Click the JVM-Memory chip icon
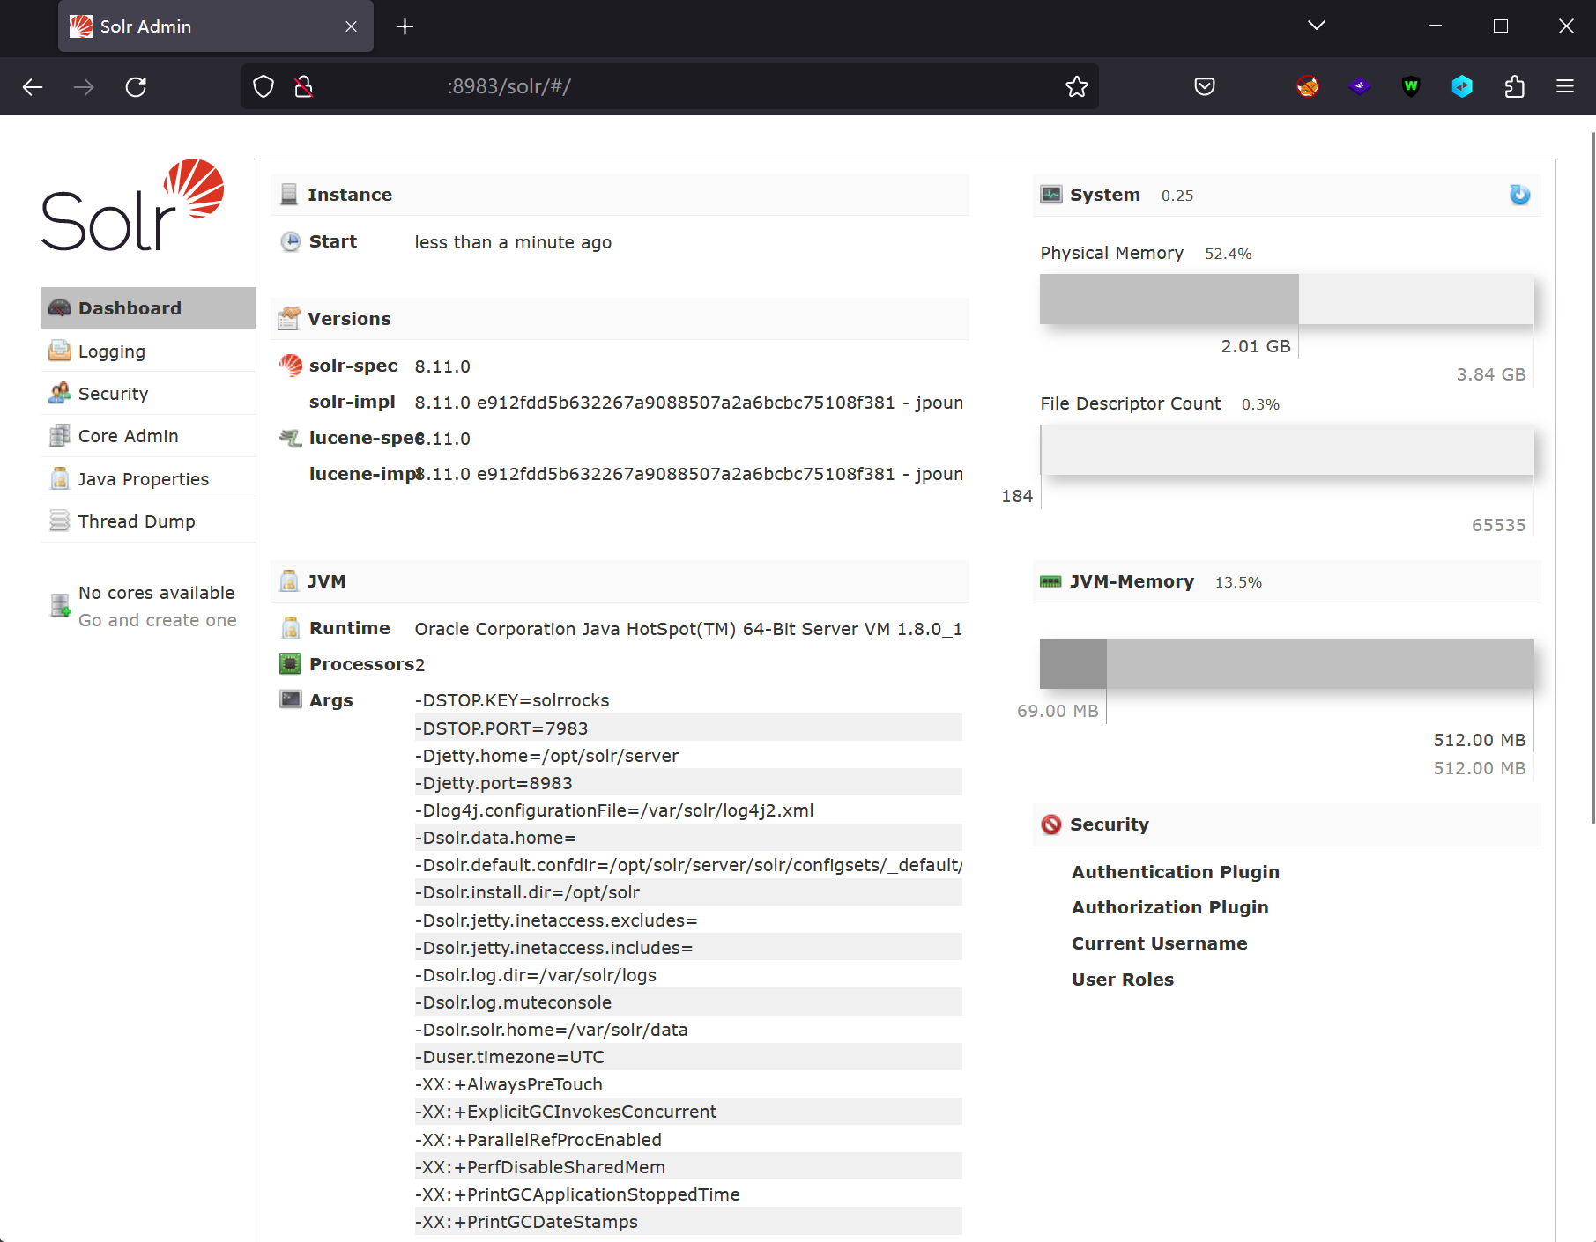 pos(1051,581)
